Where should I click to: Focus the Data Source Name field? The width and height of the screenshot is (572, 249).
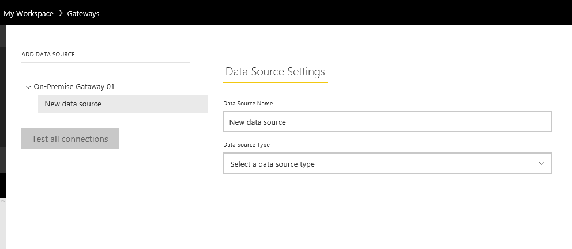[387, 121]
